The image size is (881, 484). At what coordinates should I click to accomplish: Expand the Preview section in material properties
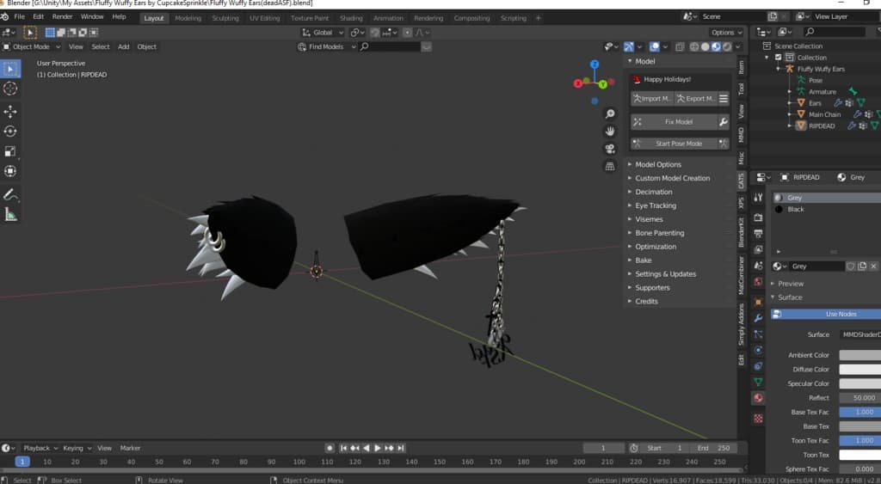click(790, 284)
